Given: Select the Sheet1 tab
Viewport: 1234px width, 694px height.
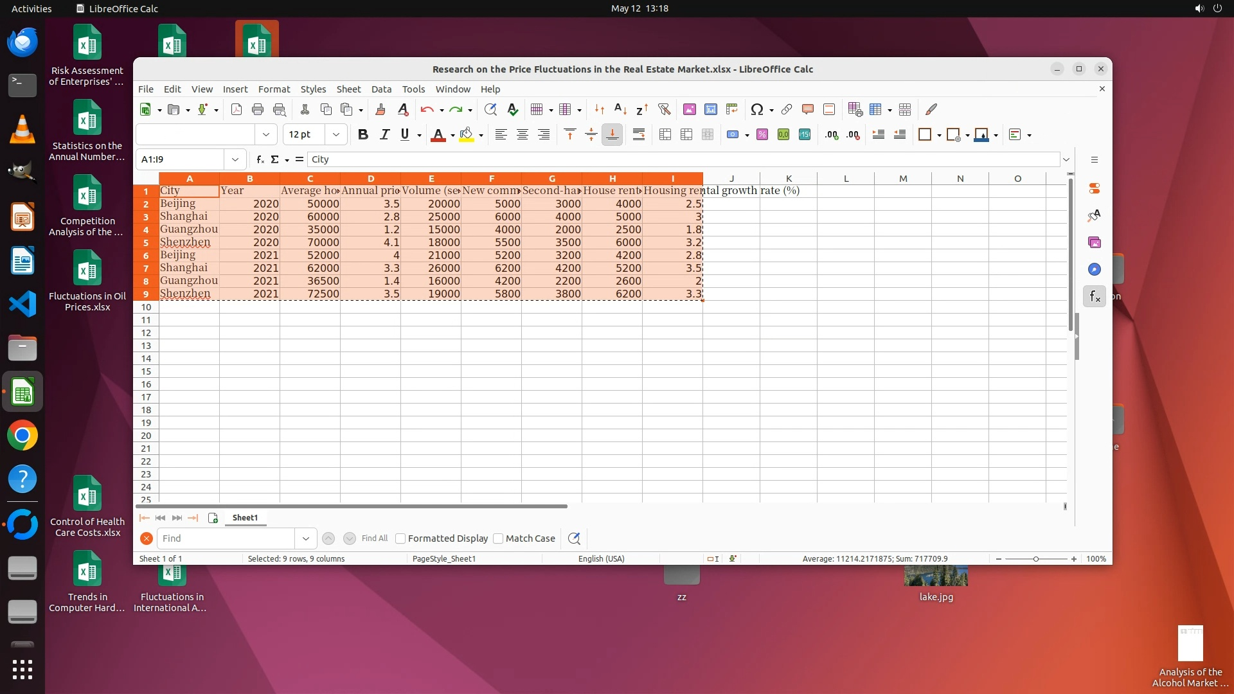Looking at the screenshot, I should (245, 517).
